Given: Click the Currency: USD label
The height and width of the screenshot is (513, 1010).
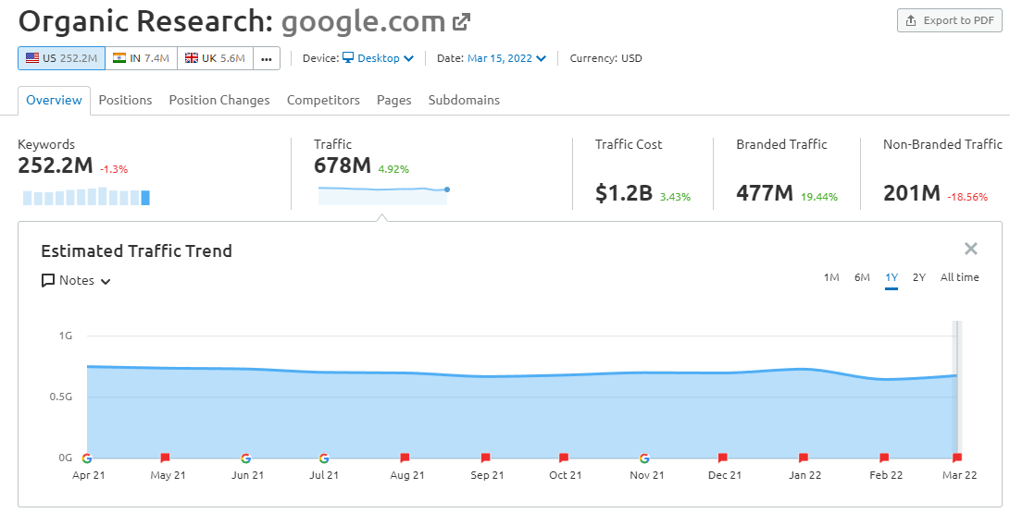Looking at the screenshot, I should pos(606,58).
